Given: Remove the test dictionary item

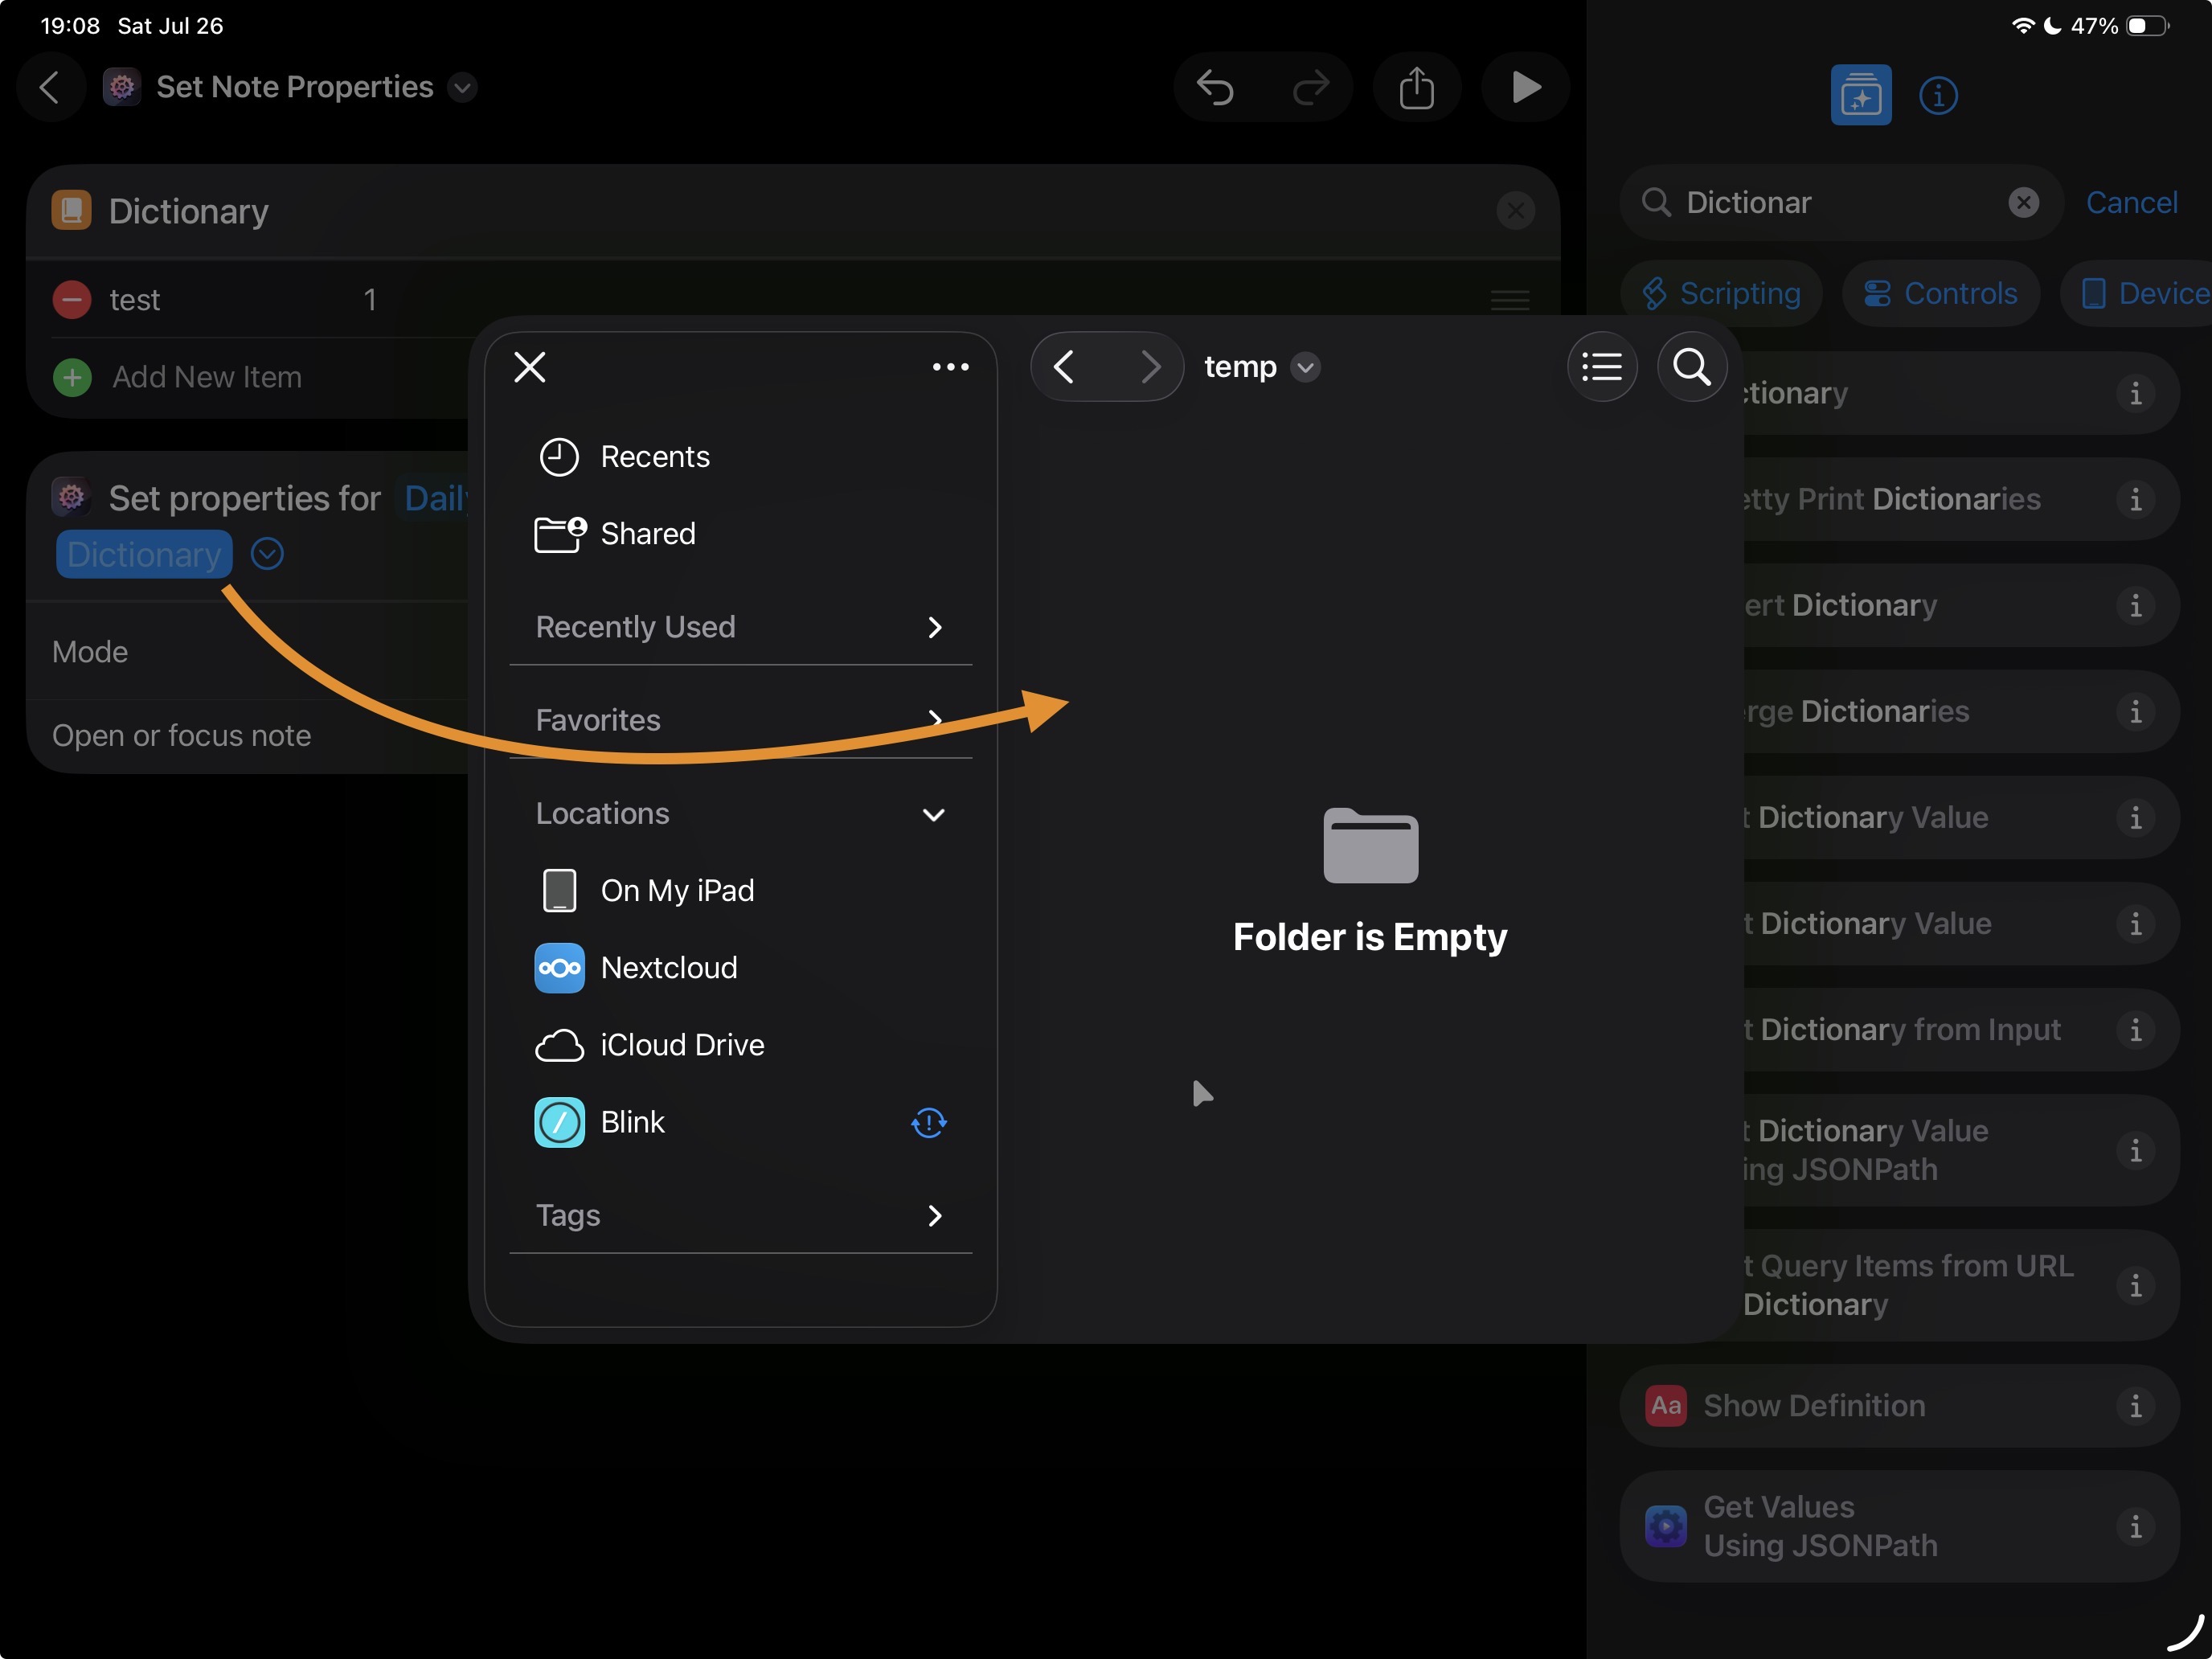Looking at the screenshot, I should pos(72,300).
